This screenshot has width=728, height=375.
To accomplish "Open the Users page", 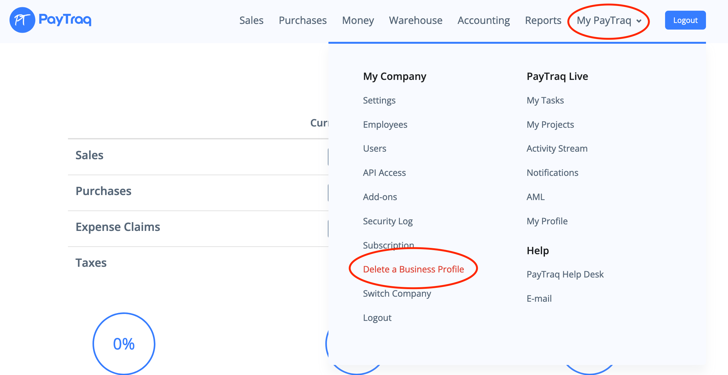I will coord(374,148).
